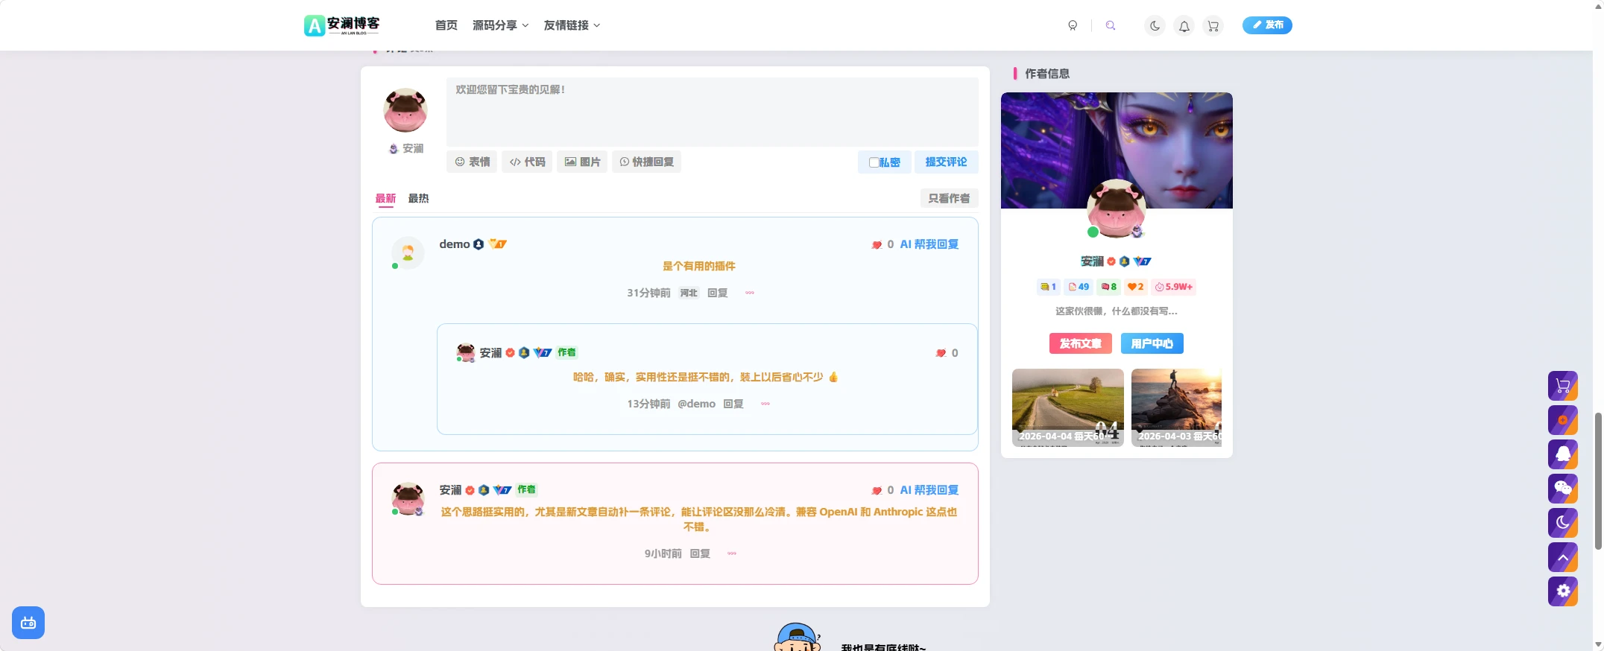Switch to the 最热 comments tab
The image size is (1604, 651).
(x=418, y=198)
